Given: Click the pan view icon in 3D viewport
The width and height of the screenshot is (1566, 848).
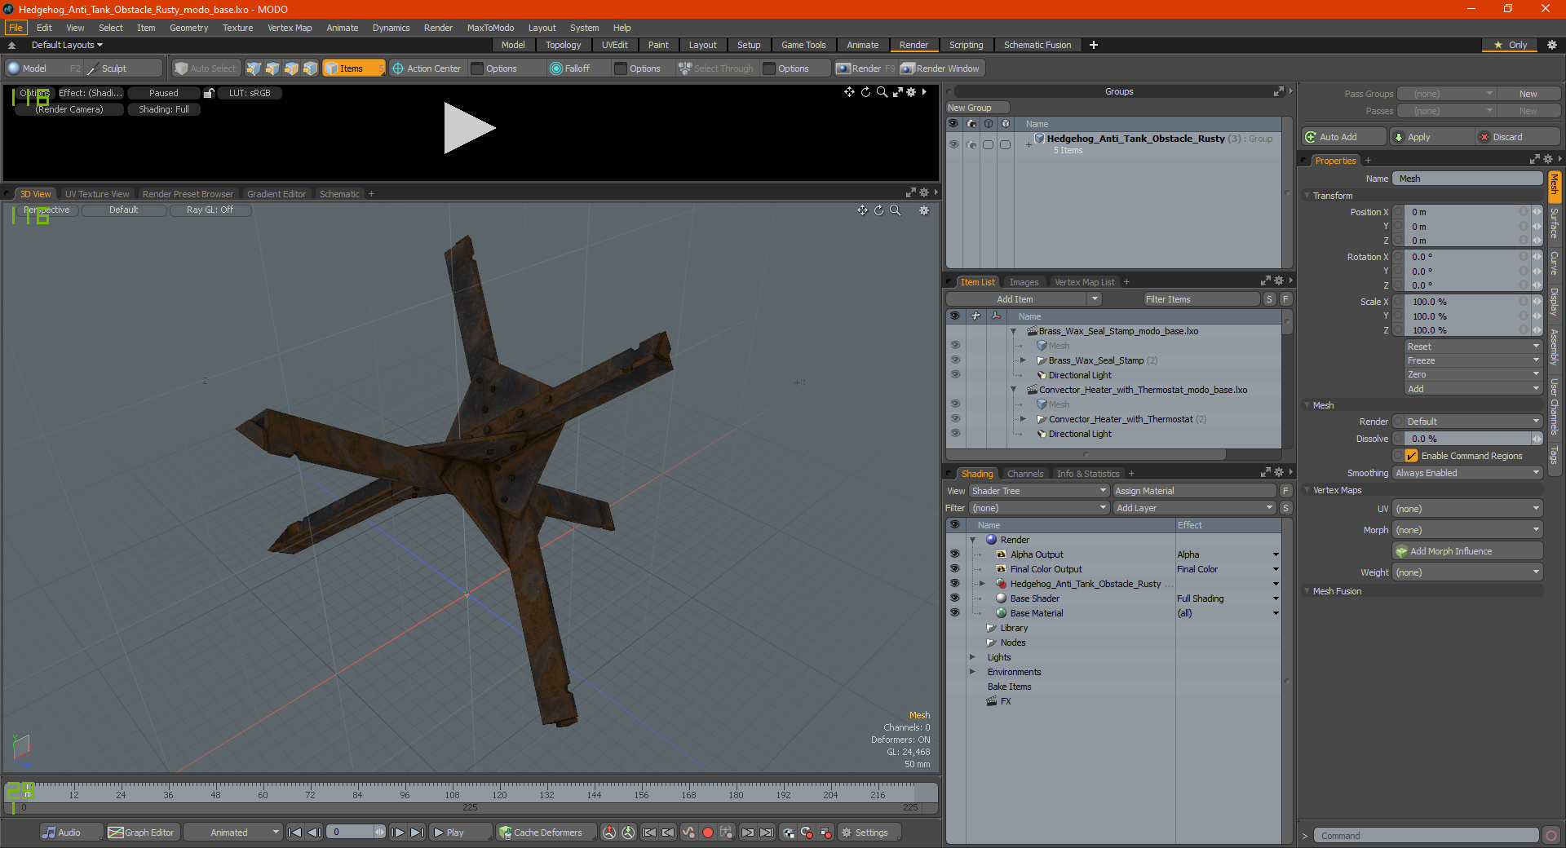Looking at the screenshot, I should 862,210.
